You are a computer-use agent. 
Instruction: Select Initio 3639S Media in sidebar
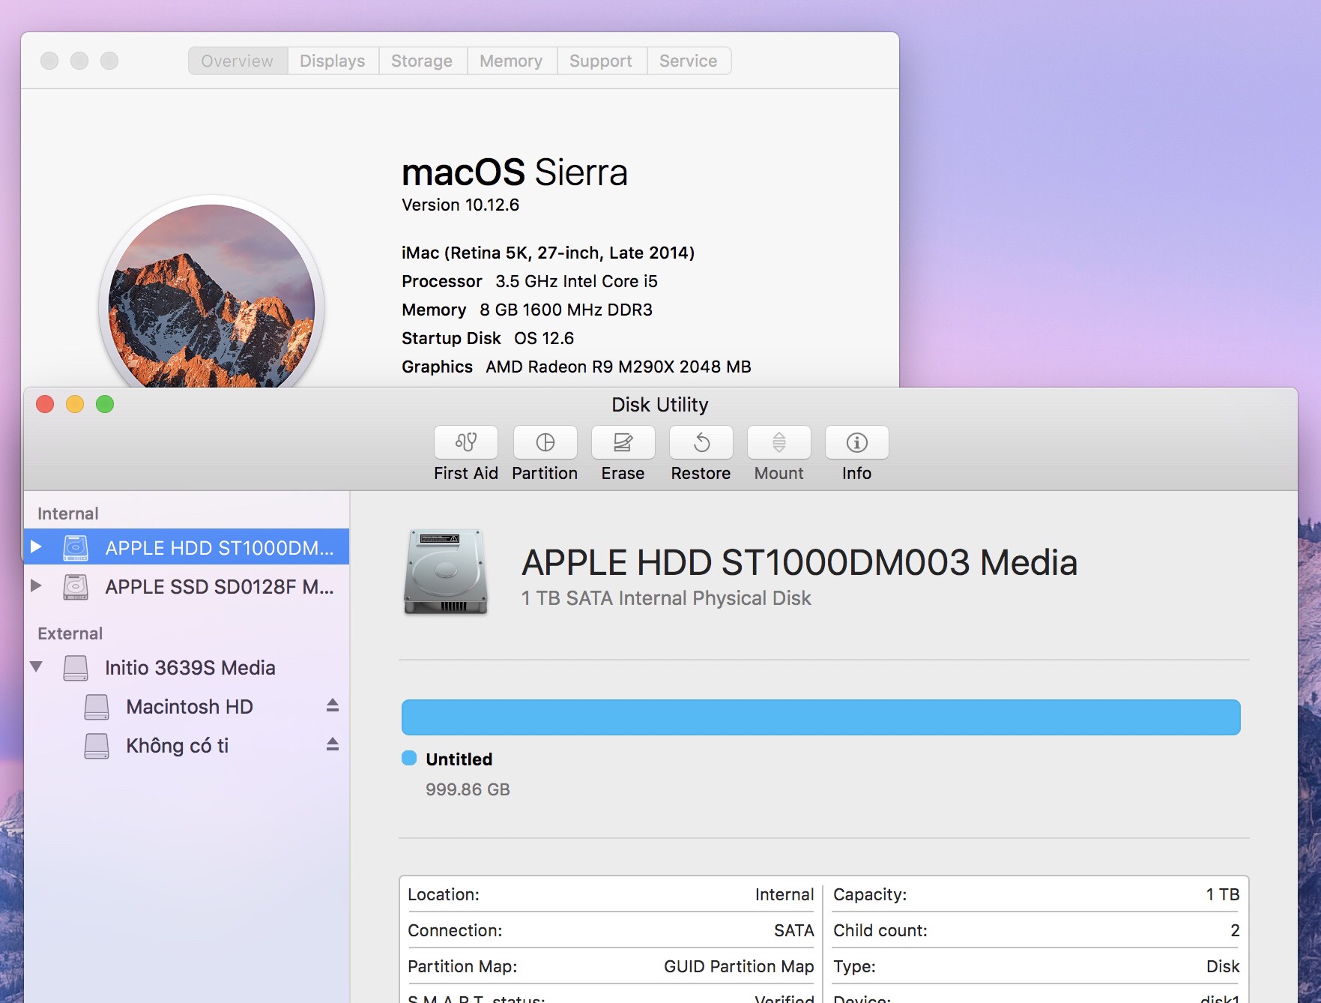[x=187, y=668]
